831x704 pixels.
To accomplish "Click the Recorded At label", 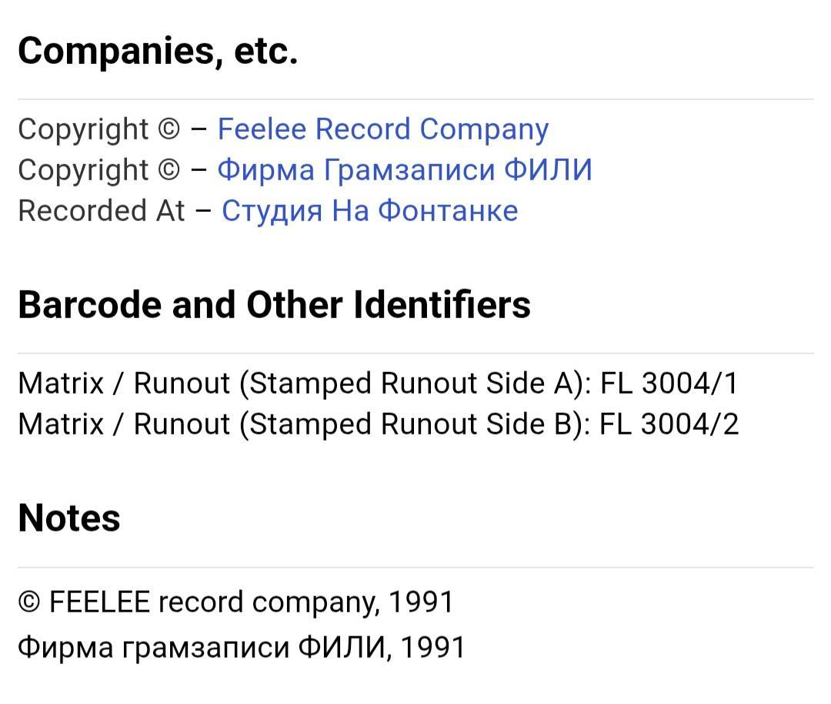I will pos(102,210).
